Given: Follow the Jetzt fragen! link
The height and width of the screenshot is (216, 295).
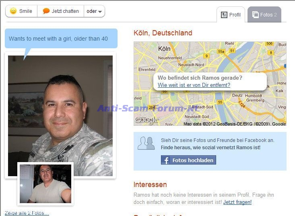Looking at the screenshot, I should [x=237, y=202].
